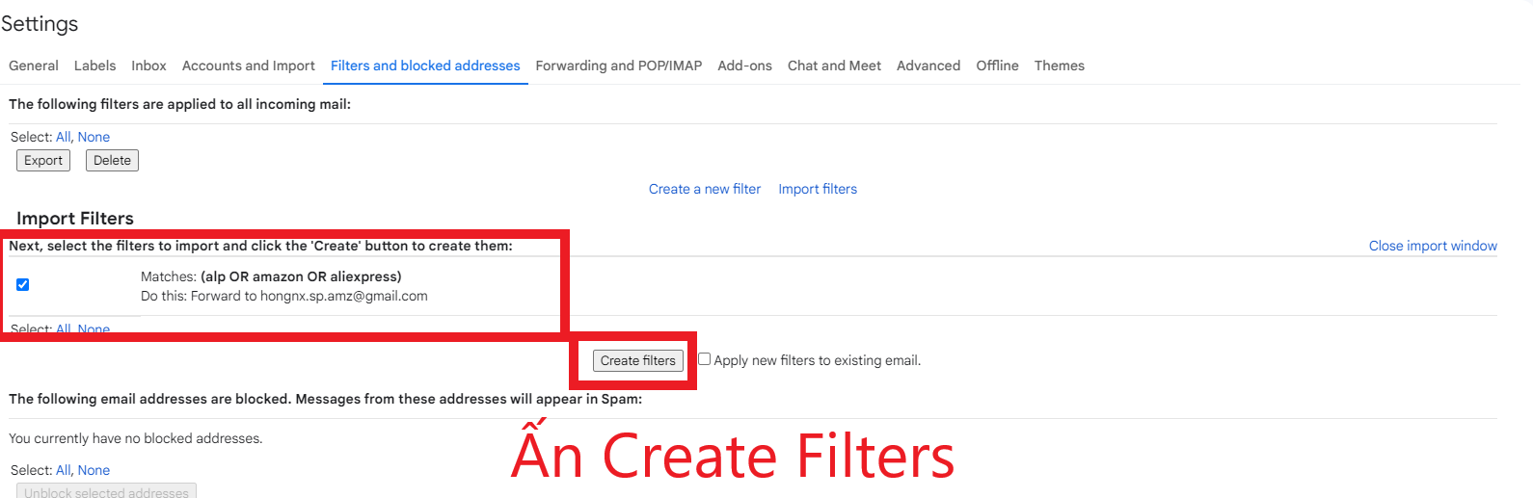Select All under blocked addresses section
The height and width of the screenshot is (498, 1533).
63,470
